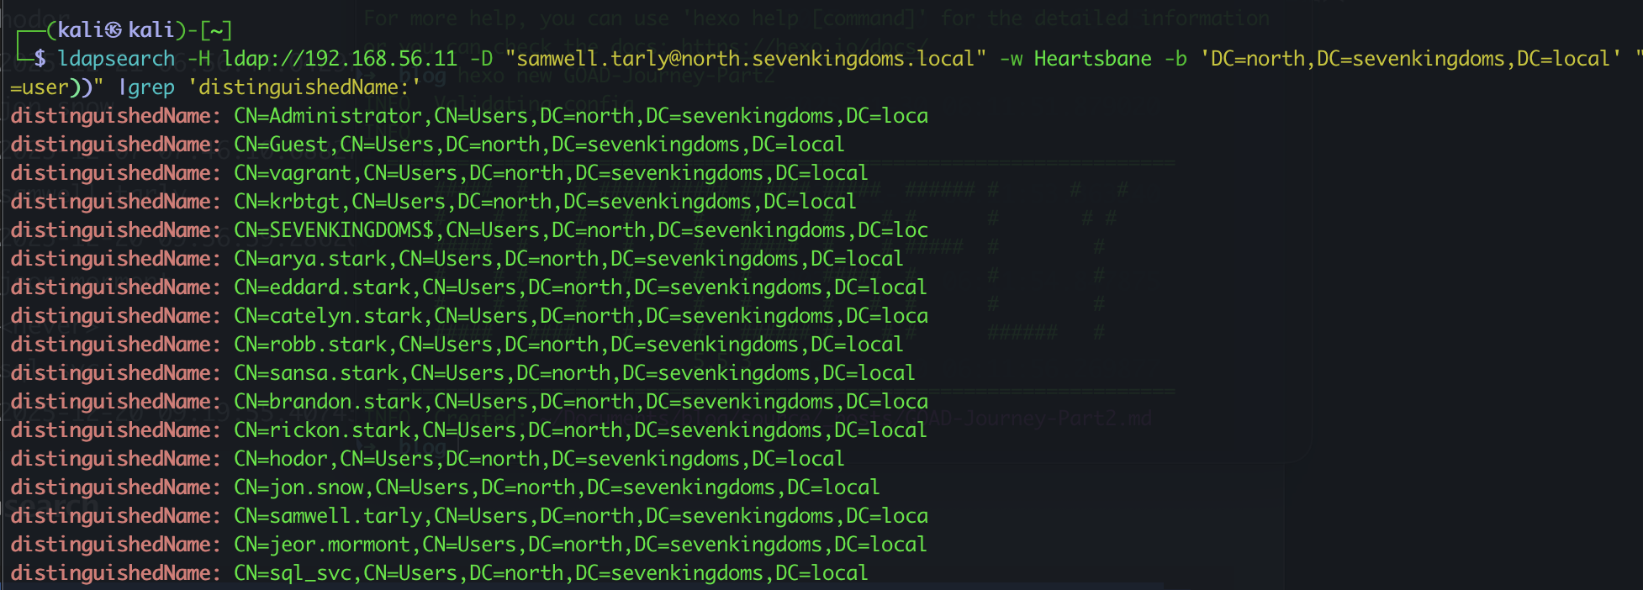Click the ldapsearch command word
The image size is (1643, 590).
click(116, 59)
